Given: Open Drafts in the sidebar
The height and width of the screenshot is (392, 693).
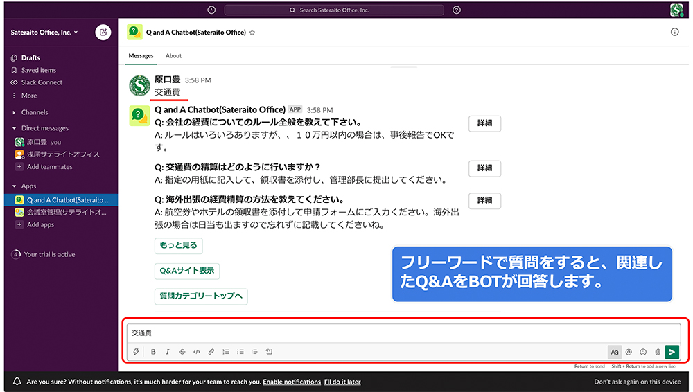Looking at the screenshot, I should click(x=30, y=58).
